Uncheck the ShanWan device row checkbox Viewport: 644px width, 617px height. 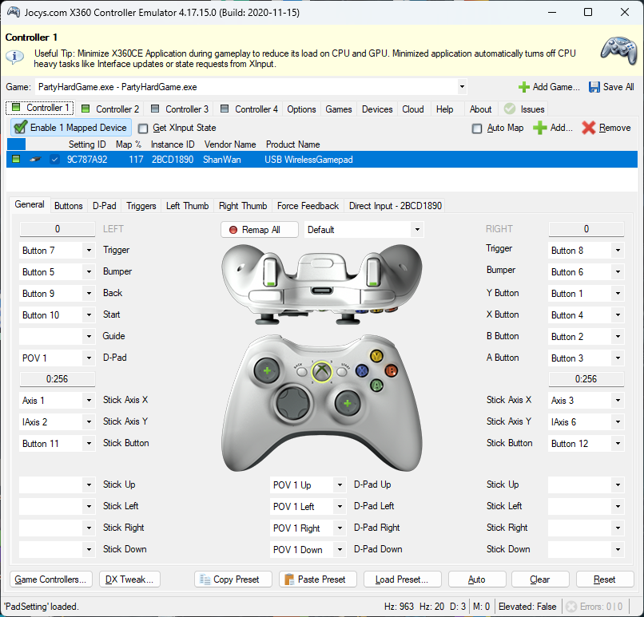point(54,160)
